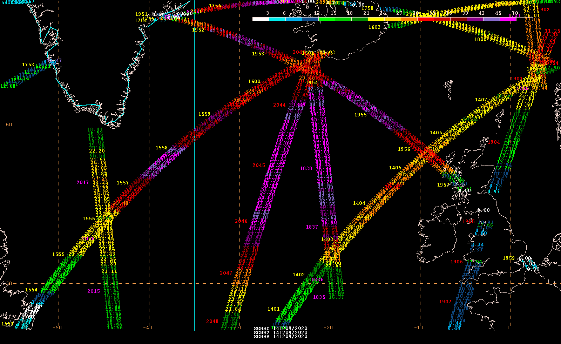Click the yellow time label 1800
Image resolution: width=561 pixels, height=344 pixels.
coord(480,39)
